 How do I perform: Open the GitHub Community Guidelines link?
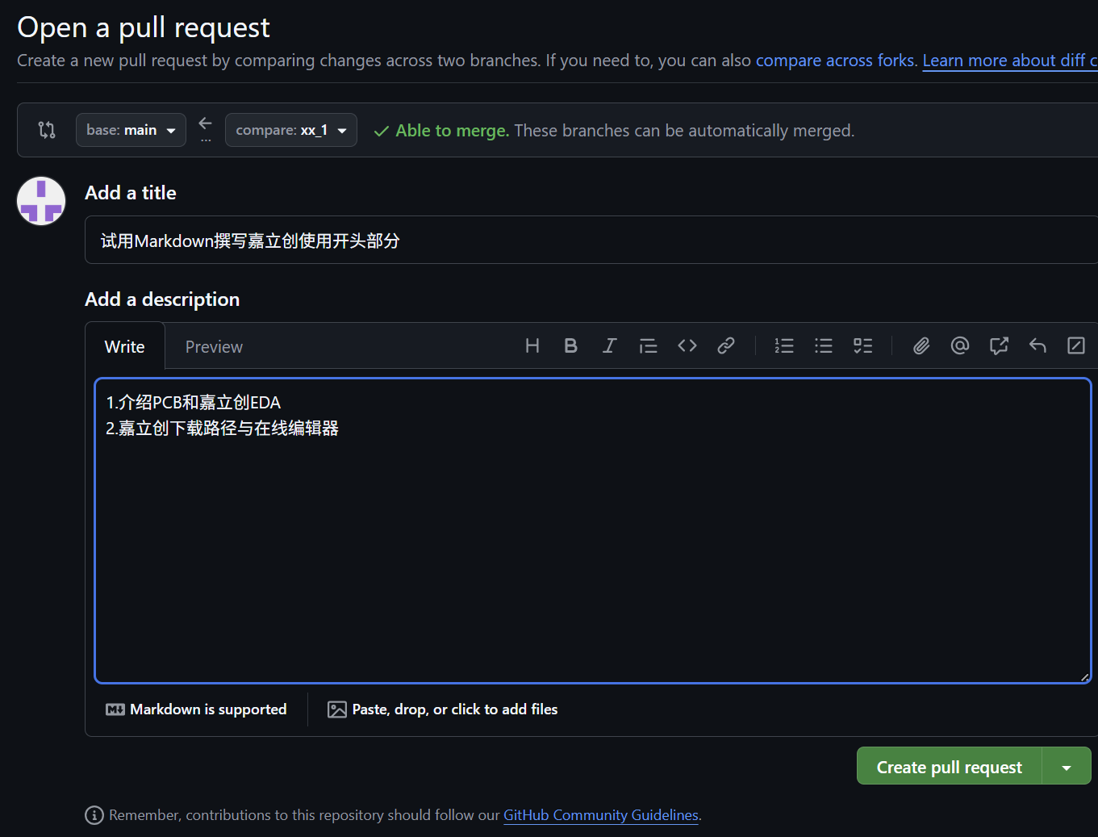click(601, 815)
